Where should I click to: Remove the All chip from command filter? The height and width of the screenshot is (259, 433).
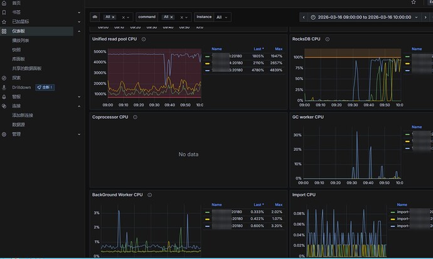coord(171,17)
